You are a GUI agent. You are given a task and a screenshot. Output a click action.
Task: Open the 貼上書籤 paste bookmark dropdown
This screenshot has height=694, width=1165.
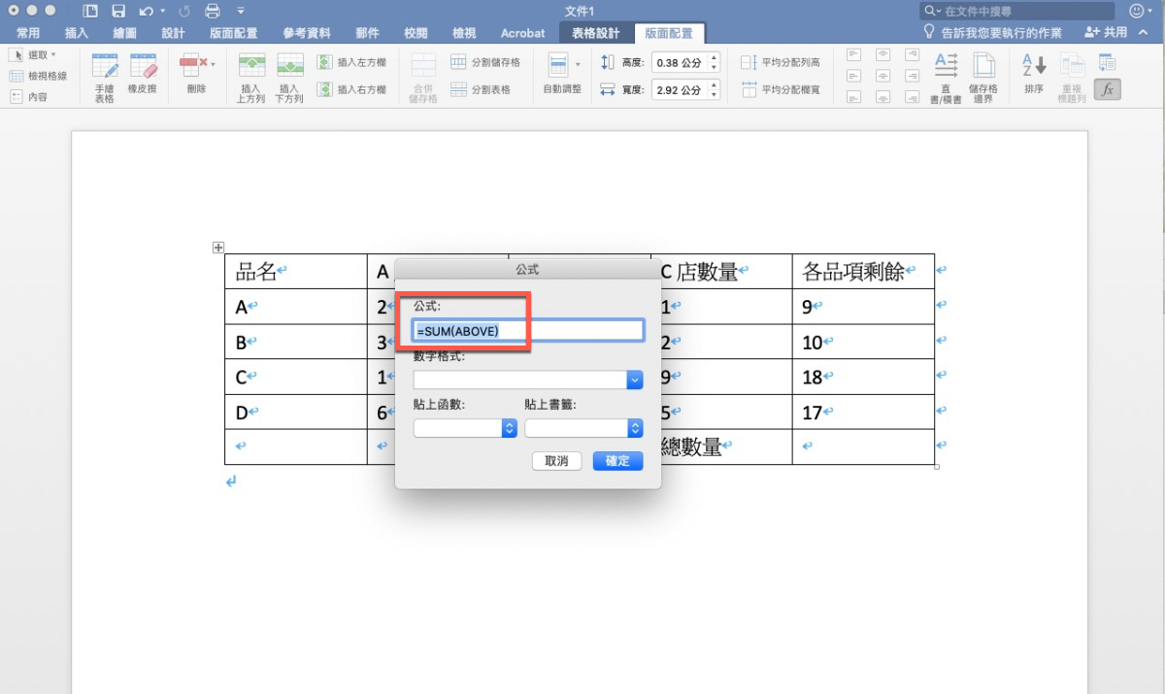(x=635, y=428)
